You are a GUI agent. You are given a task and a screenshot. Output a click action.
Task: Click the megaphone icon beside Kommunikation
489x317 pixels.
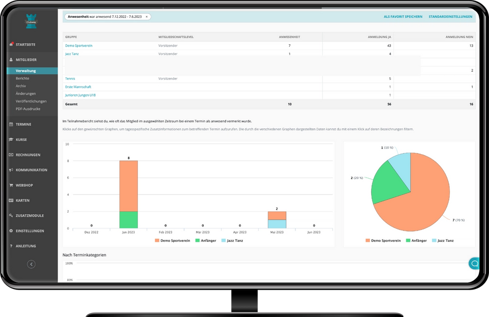pos(11,170)
